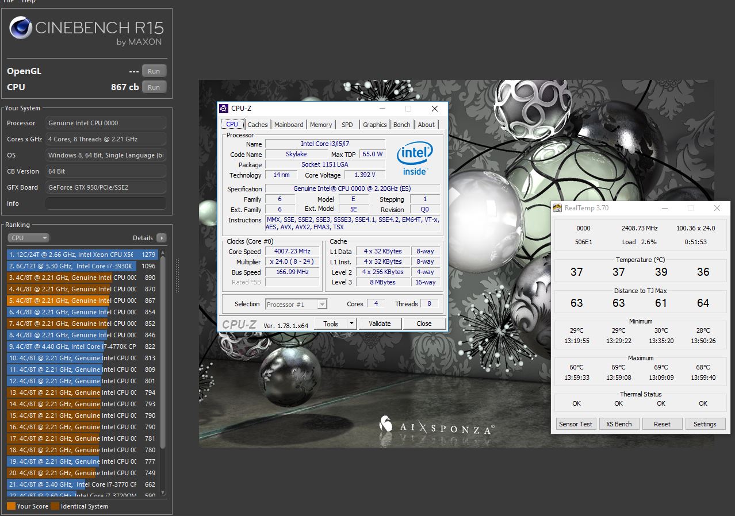This screenshot has height=516, width=735.
Task: Select ranking row 5 with score 867
Action: coord(82,301)
